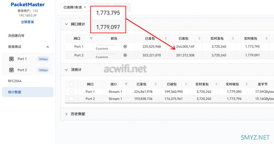Click the 225,525,968 sent packets cell
This screenshot has height=144, width=274.
(152, 47)
